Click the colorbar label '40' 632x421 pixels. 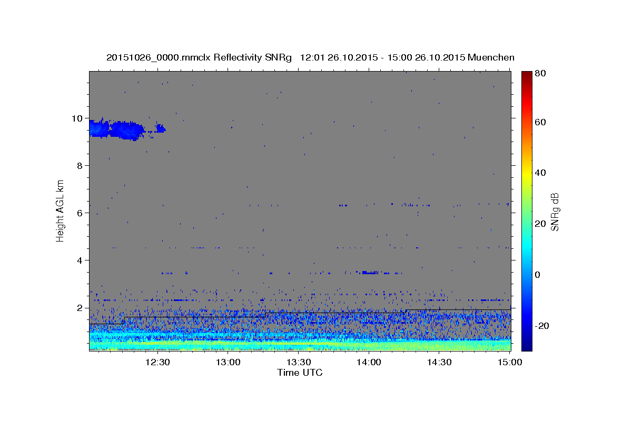[x=540, y=173]
